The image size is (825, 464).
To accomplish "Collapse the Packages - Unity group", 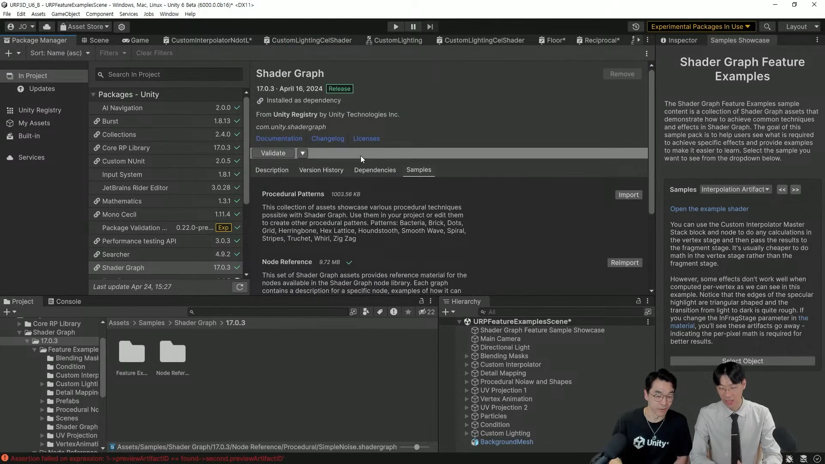I will click(x=93, y=95).
